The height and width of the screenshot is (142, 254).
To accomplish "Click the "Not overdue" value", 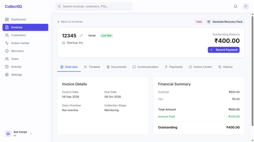I will coord(70,110).
